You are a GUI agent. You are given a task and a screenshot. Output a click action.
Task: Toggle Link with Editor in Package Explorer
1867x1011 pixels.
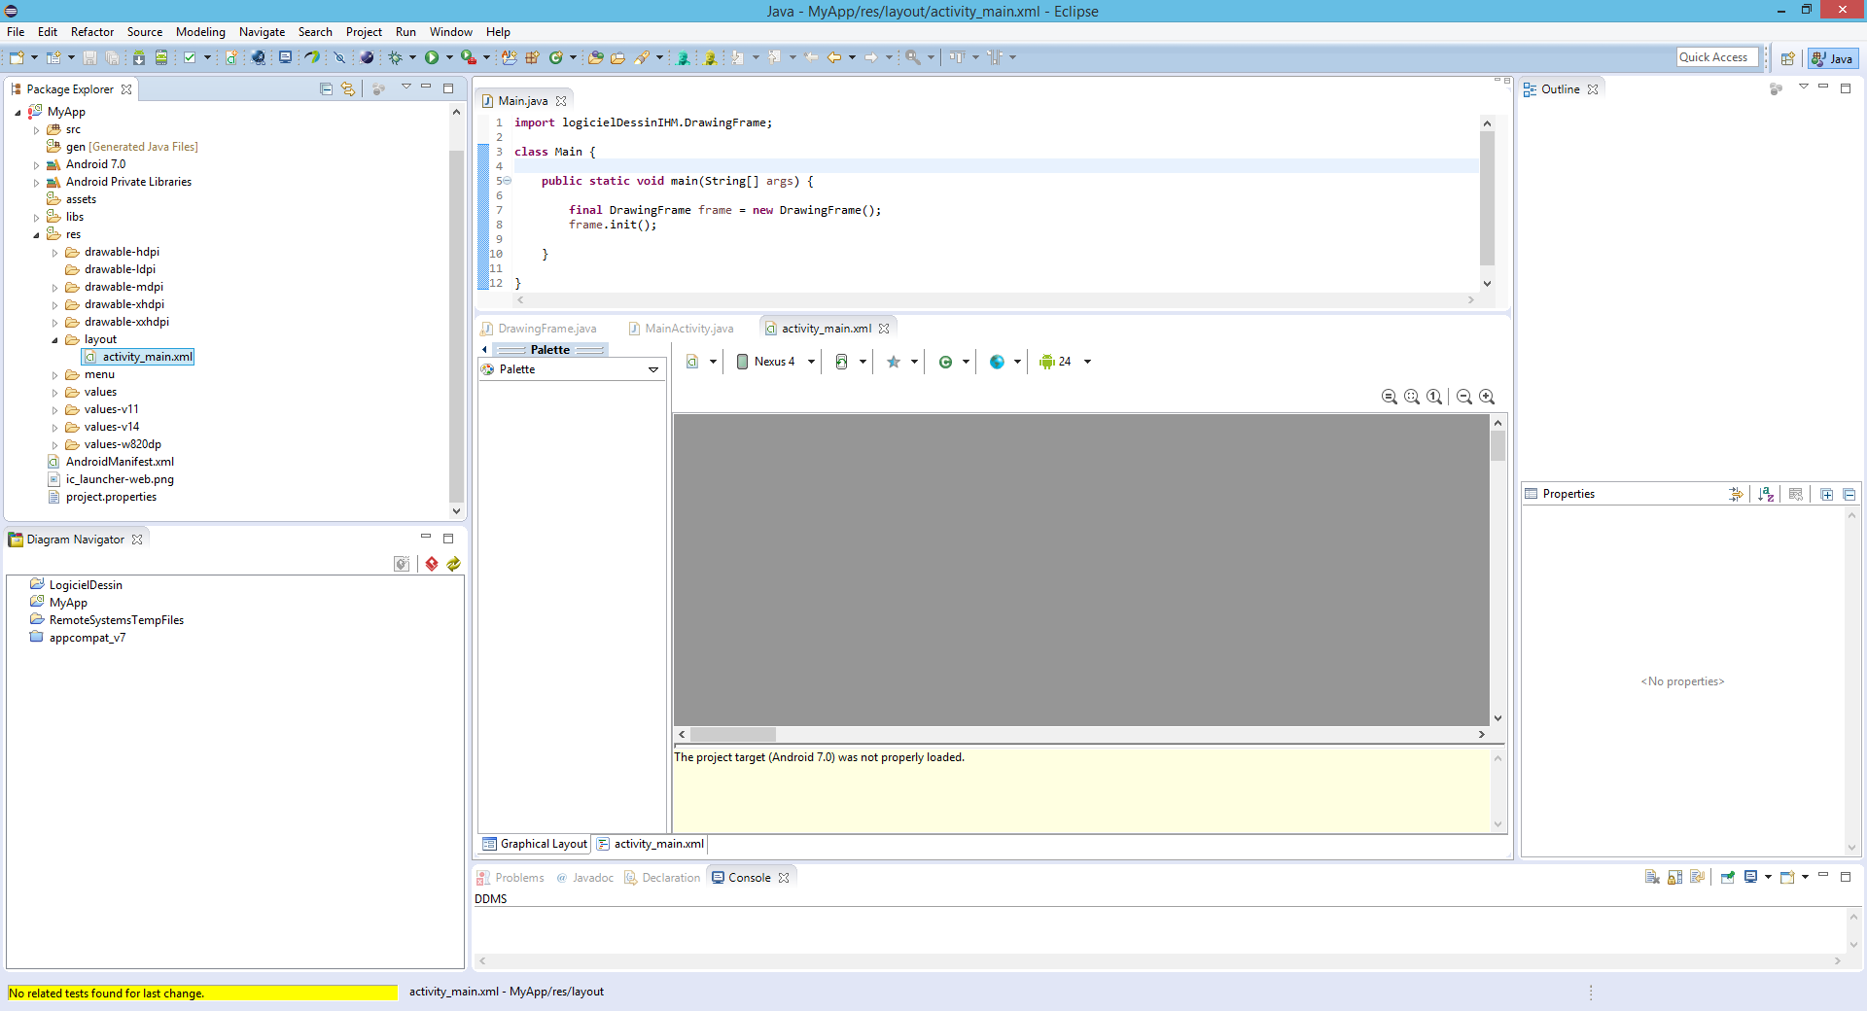coord(348,89)
